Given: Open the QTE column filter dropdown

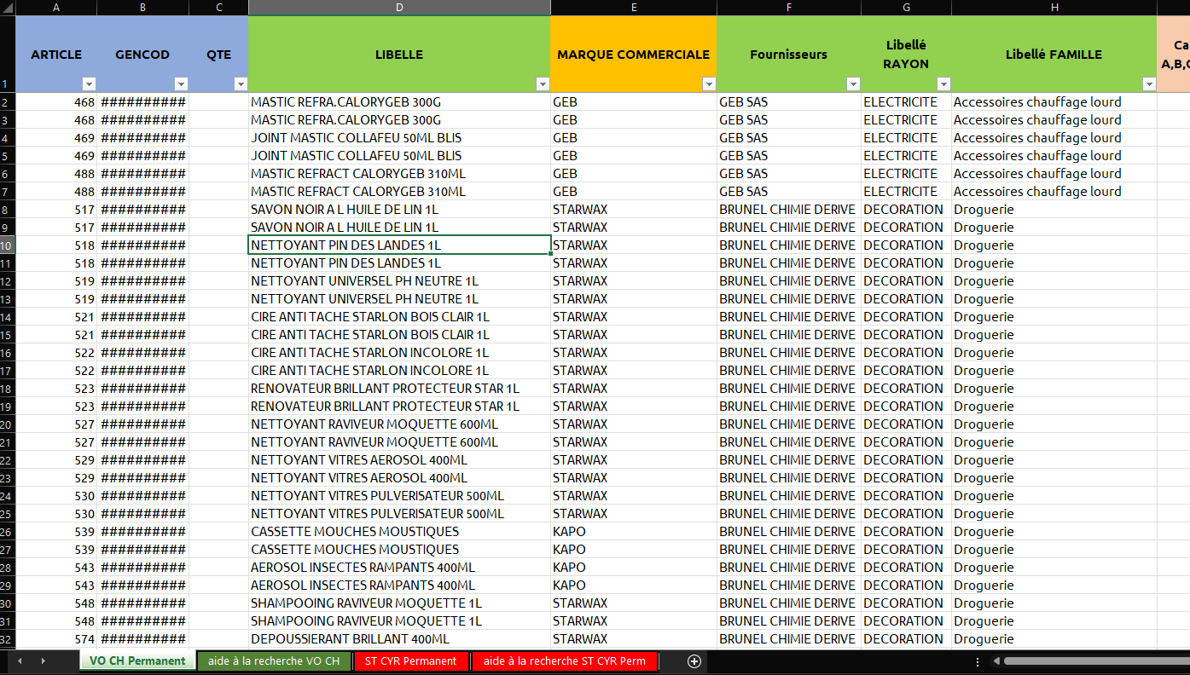Looking at the screenshot, I should pos(241,84).
